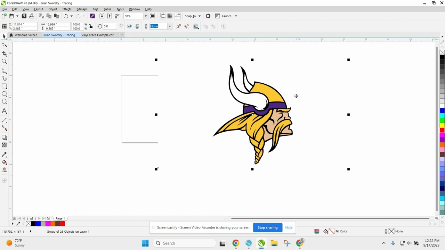
Task: Open the zoom level 50% dropdown
Action: [146, 16]
